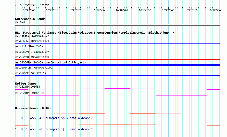Click ruler position 10382530
Screen dimensions: 227x137
click(x=98, y=10)
